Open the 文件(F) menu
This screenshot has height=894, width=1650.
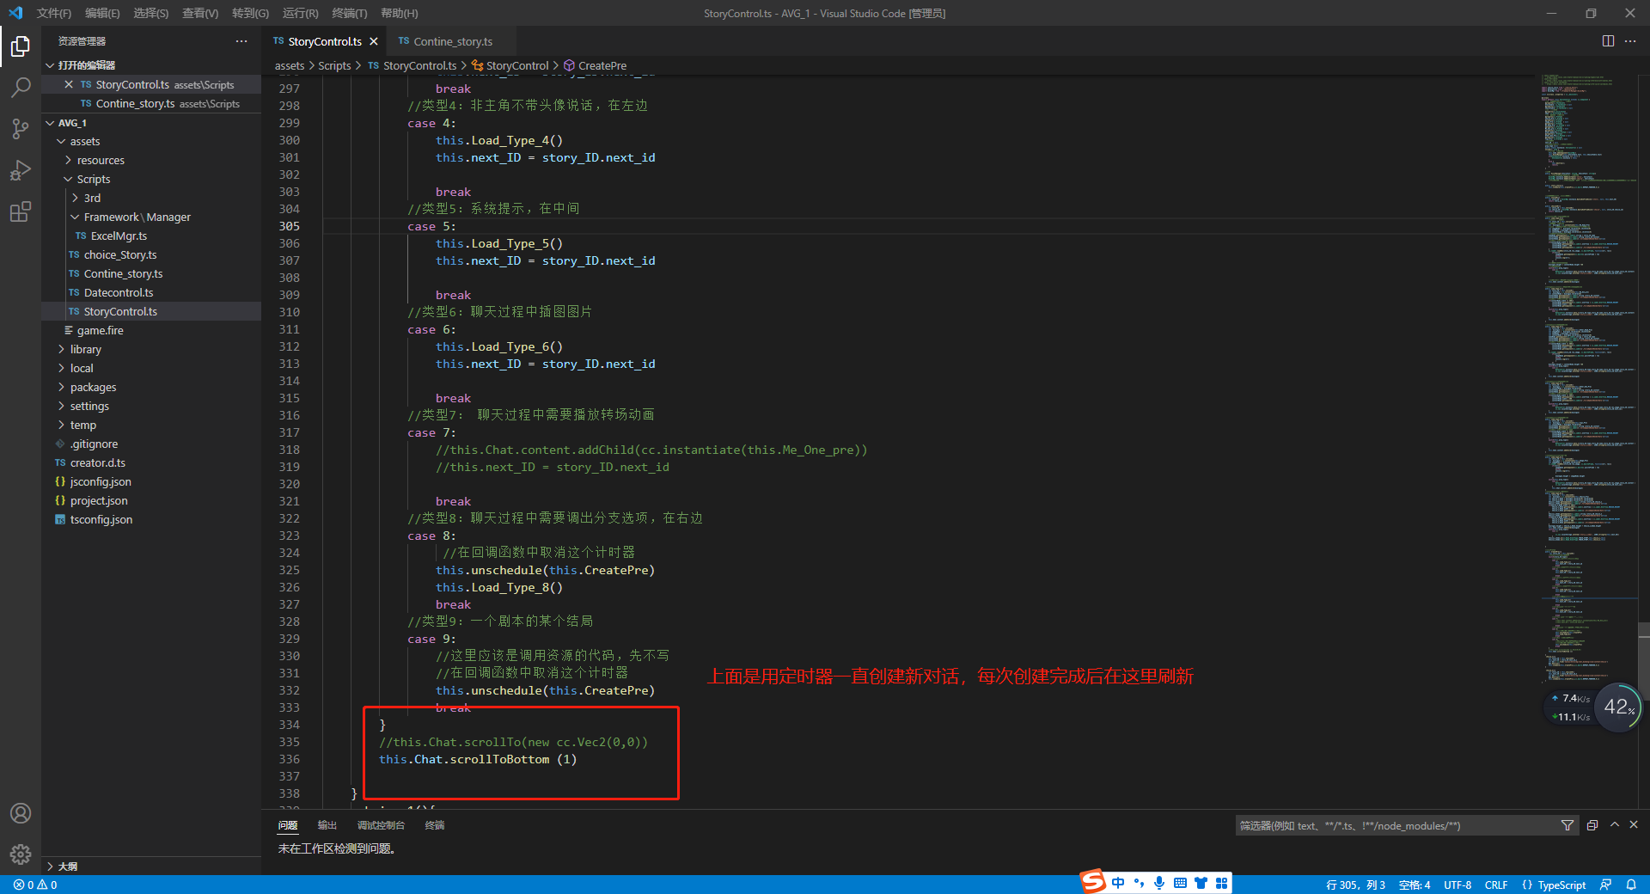pos(54,13)
